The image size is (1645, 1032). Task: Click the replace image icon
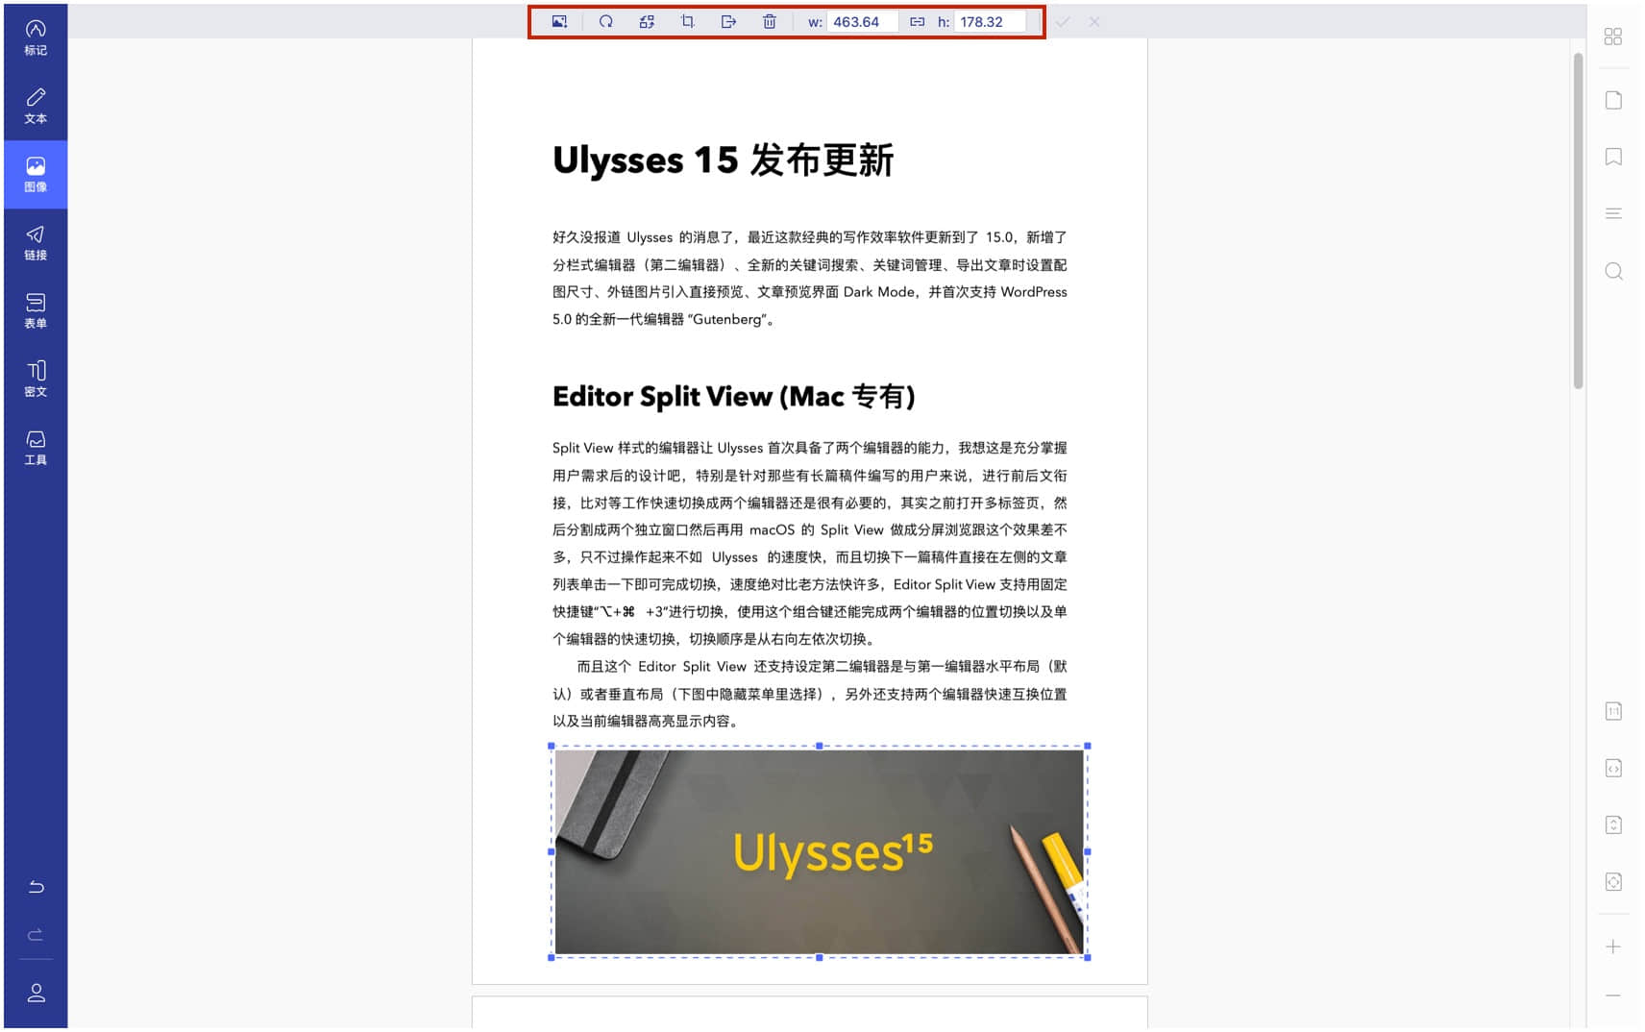coord(647,21)
